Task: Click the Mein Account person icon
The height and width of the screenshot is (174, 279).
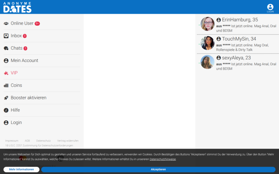Action: pyautogui.click(x=6, y=61)
